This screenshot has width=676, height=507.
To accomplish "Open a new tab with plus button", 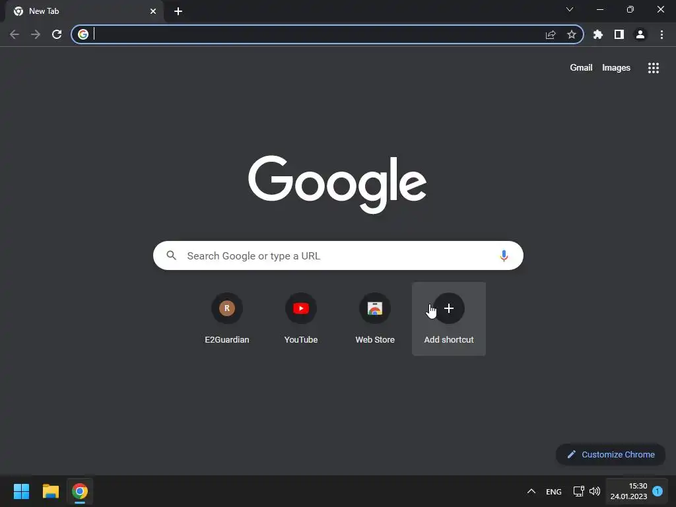I will coord(178,11).
